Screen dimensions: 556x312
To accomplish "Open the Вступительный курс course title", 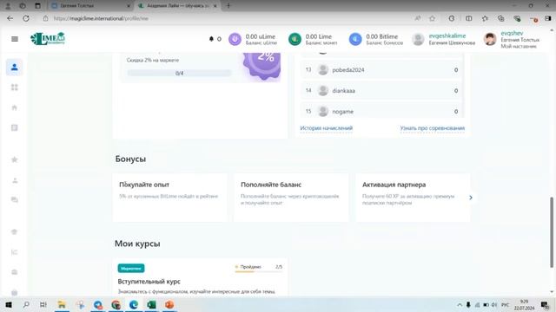I will pos(149,282).
